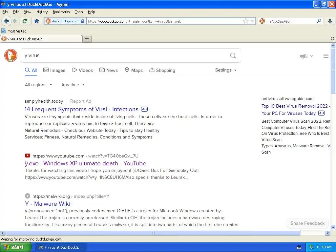The image size is (336, 252).
Task: Open the hamburger side menu
Action: click(x=326, y=56)
